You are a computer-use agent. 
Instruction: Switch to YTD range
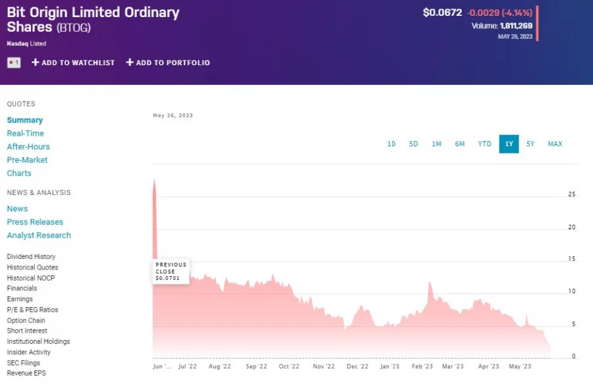[484, 144]
